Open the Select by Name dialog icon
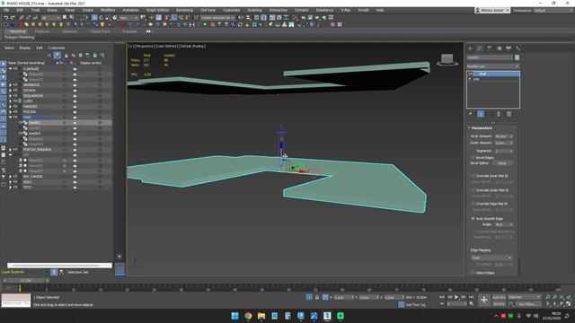Viewport: 575px width, 323px height. click(72, 18)
